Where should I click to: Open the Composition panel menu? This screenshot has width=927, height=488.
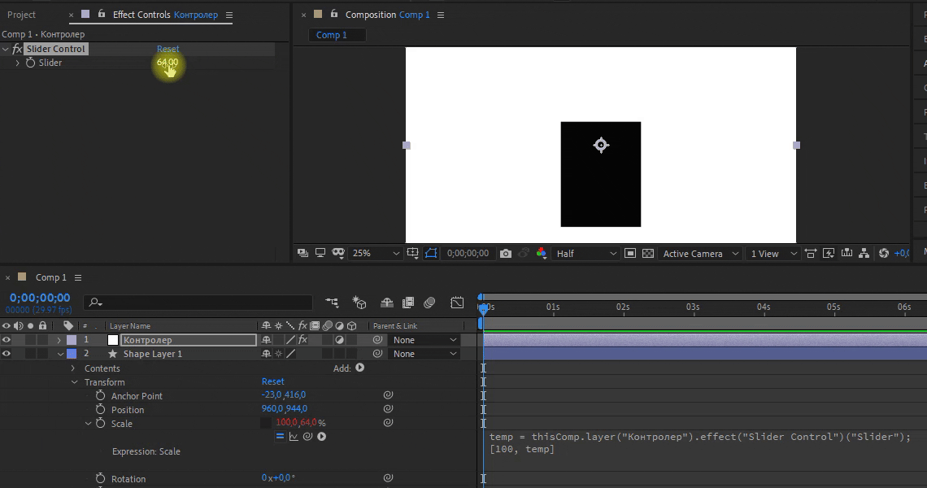point(441,15)
